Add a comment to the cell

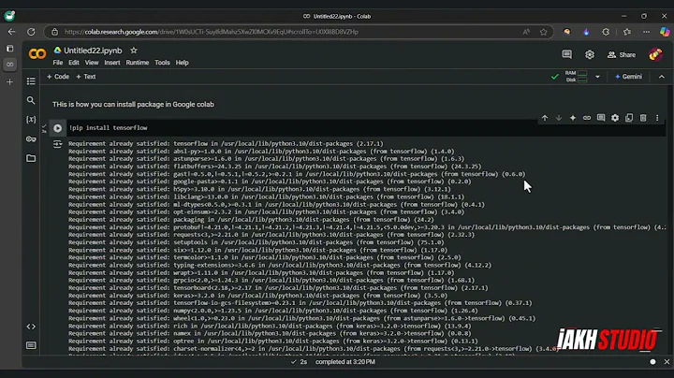[x=601, y=118]
